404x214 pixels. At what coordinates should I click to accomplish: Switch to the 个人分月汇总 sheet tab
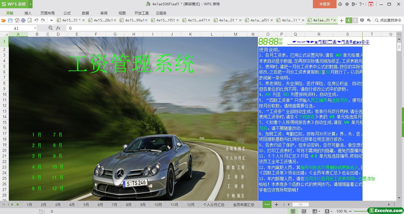point(214,205)
